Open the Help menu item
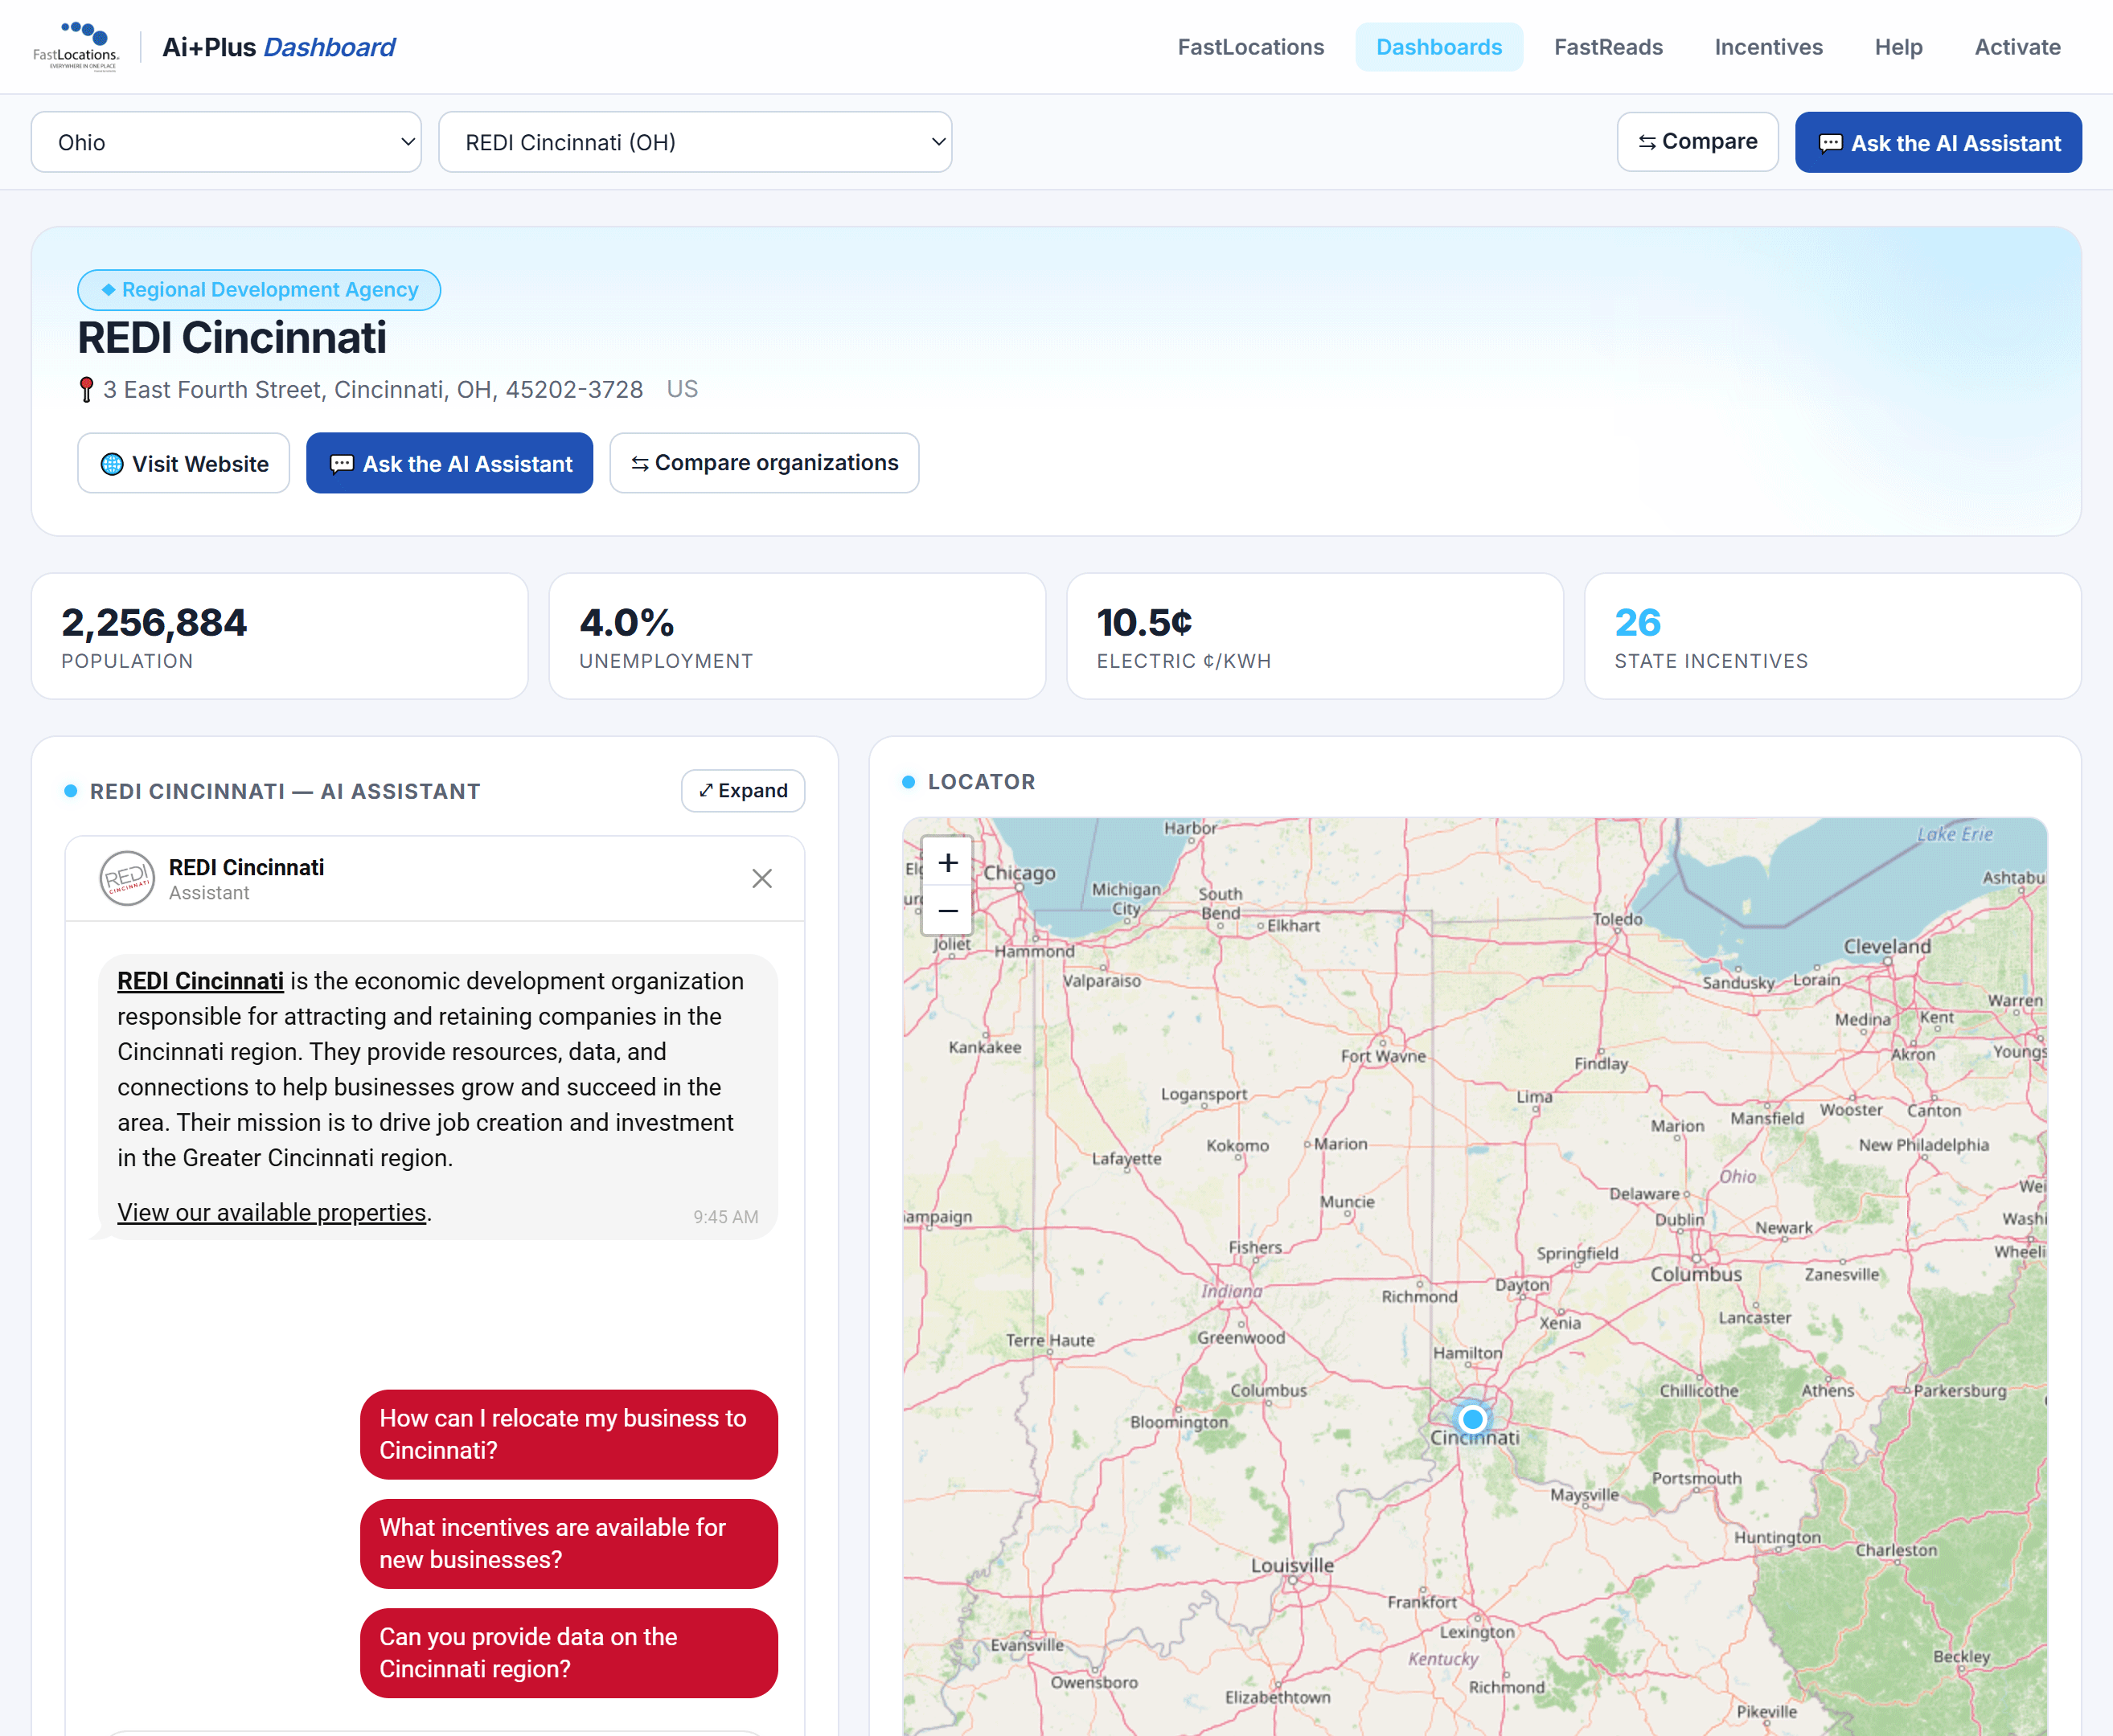This screenshot has width=2113, height=1736. (1898, 47)
